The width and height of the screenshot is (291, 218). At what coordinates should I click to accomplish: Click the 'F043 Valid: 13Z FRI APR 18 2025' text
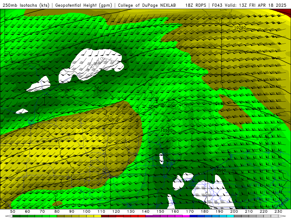[x=249, y=5]
